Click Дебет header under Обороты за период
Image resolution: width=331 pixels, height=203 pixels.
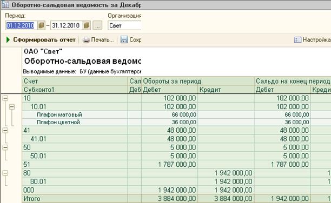169,90
